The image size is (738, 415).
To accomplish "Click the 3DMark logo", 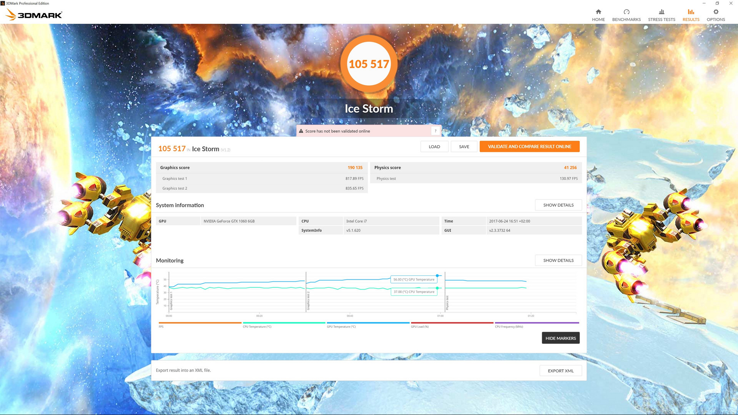I will 34,15.
